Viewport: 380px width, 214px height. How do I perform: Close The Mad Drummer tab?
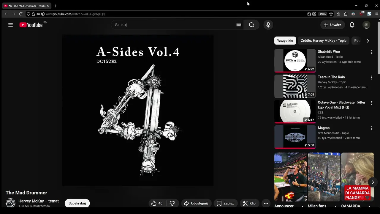point(48,6)
